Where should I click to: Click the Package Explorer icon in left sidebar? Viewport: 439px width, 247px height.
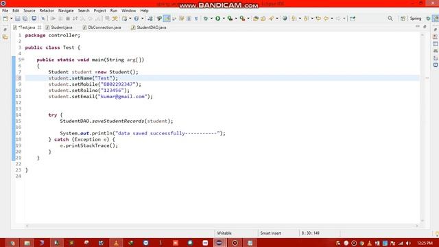(x=5, y=37)
